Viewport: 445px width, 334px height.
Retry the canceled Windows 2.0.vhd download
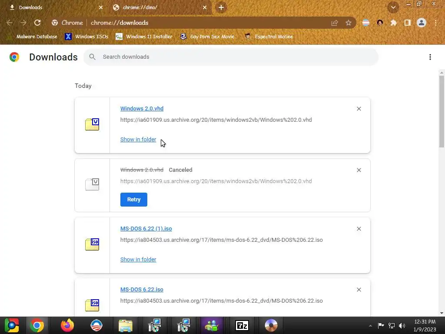point(134,200)
